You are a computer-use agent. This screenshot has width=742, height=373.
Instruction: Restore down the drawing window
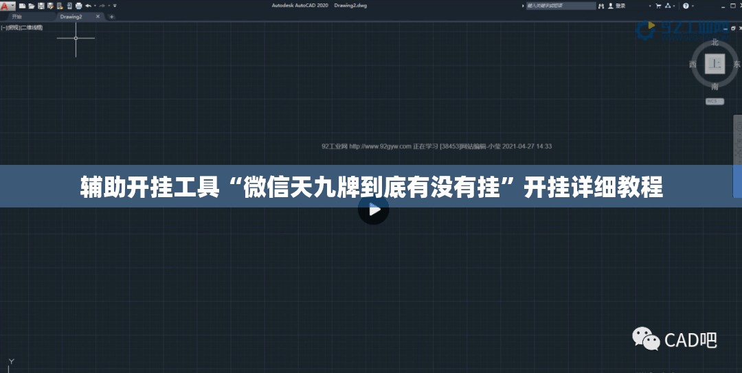coord(733,28)
